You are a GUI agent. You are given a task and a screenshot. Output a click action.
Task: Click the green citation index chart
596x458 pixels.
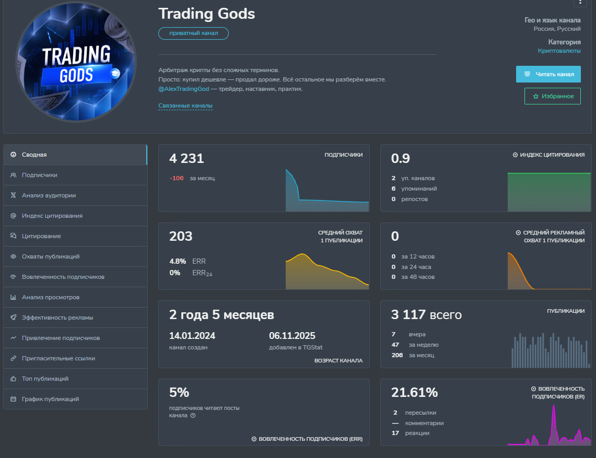tap(549, 192)
